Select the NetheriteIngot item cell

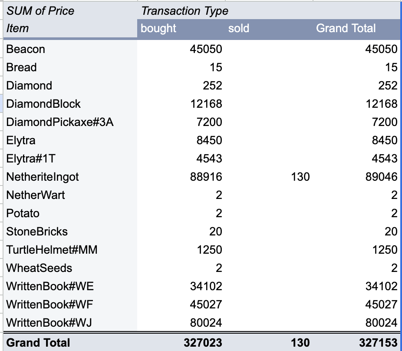click(43, 177)
